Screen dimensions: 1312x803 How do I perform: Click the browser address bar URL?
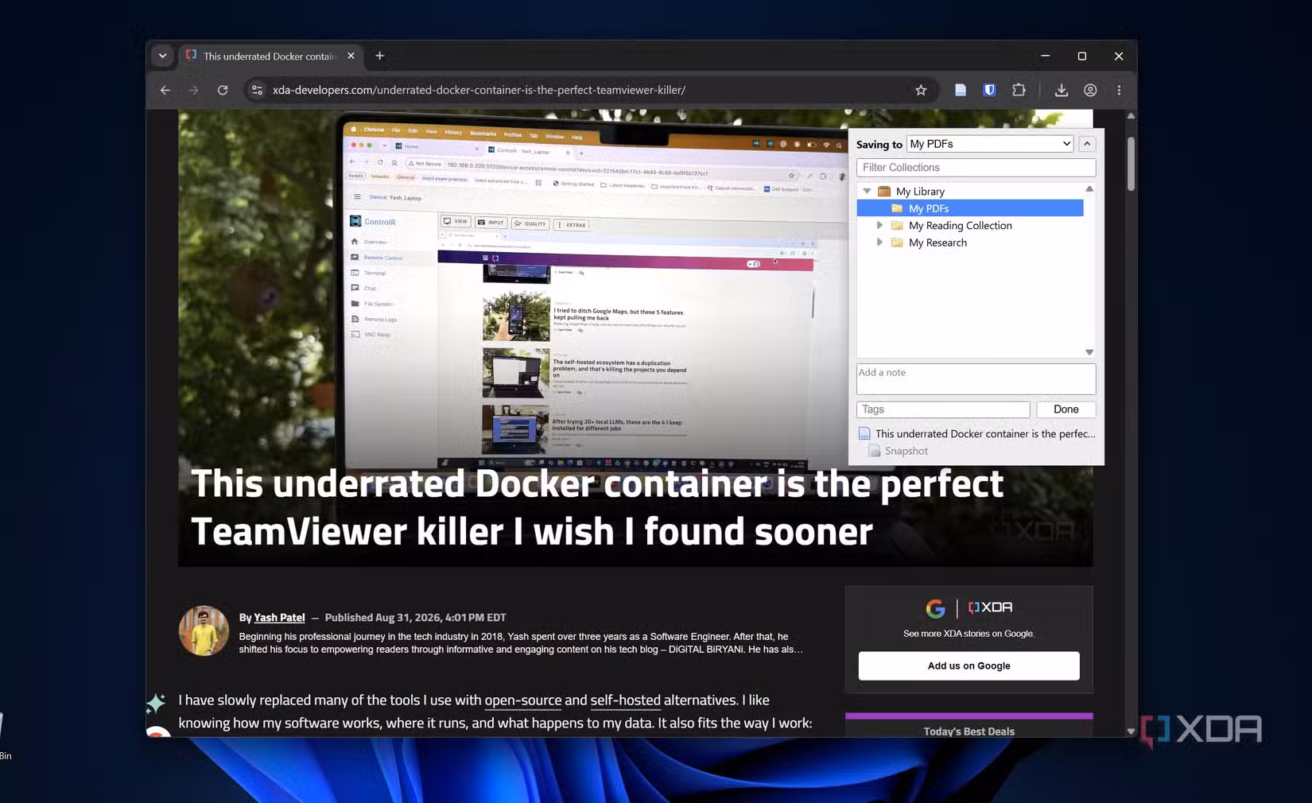479,90
